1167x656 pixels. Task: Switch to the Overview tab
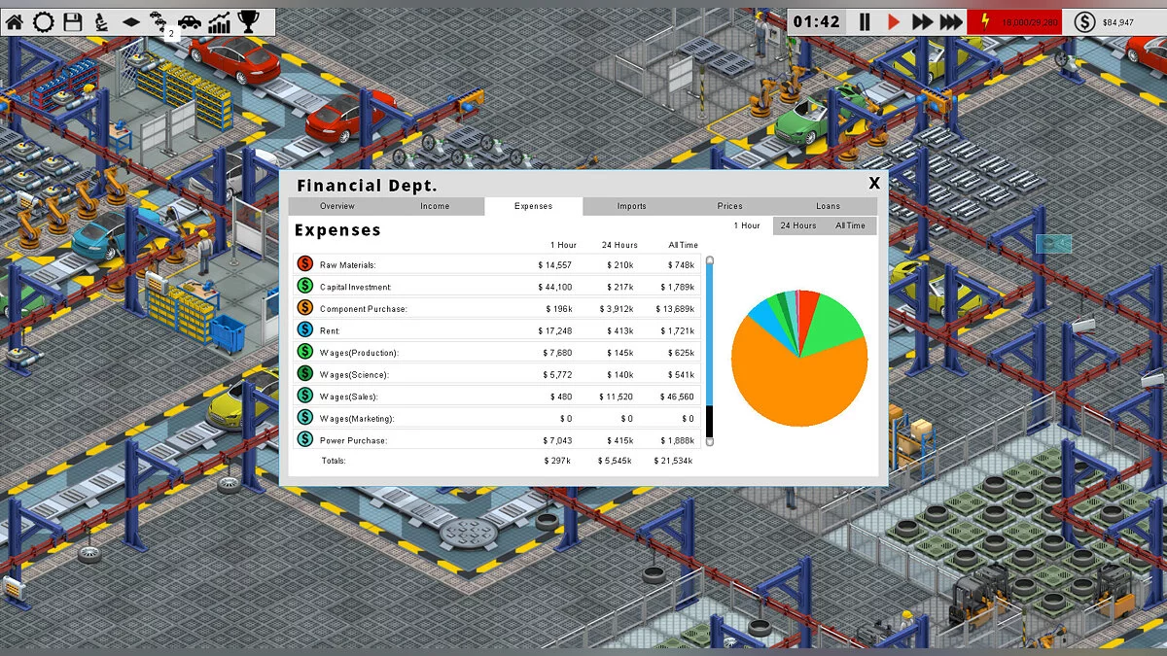tap(337, 206)
